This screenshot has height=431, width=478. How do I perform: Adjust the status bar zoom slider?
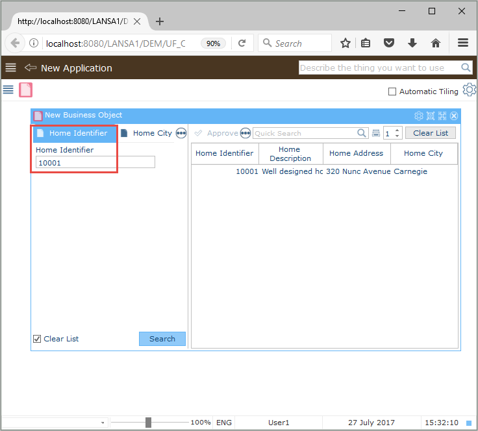(148, 423)
